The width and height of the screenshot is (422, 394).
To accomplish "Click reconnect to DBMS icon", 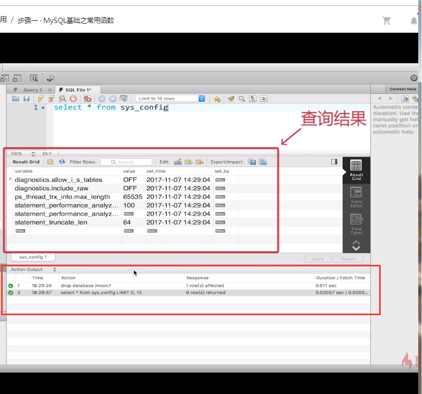I will point(50,78).
